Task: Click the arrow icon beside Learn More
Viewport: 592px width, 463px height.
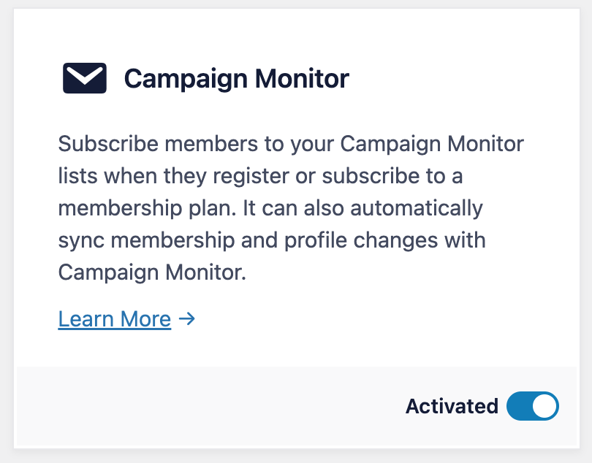Action: (187, 319)
